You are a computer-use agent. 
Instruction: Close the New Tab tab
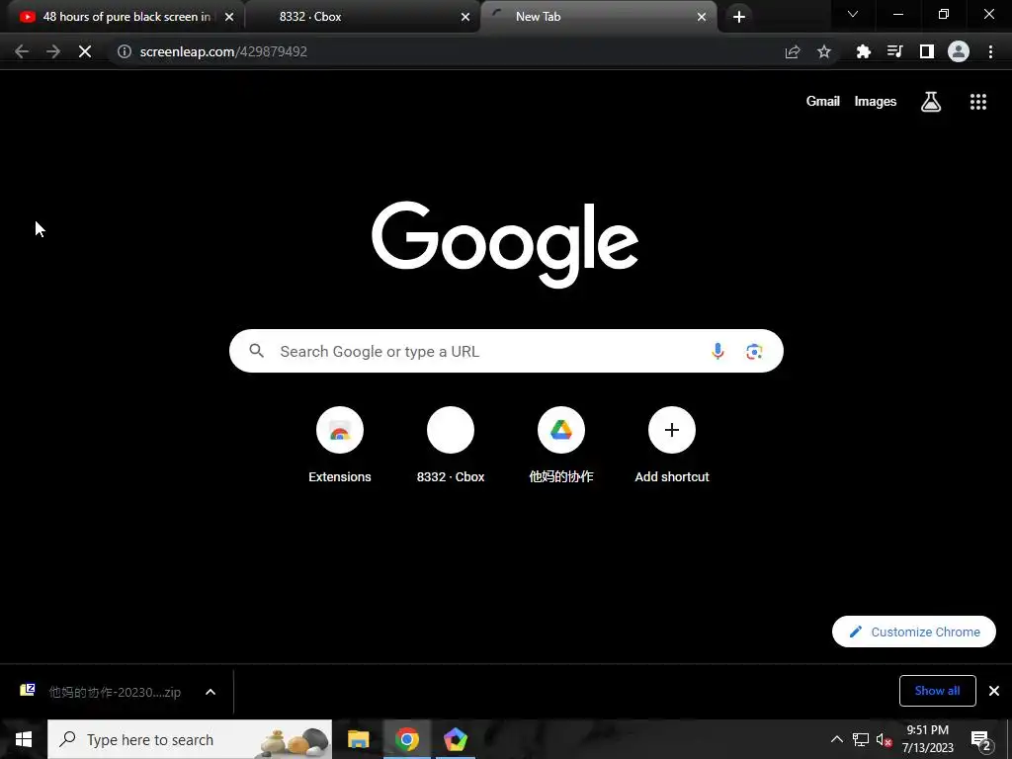tap(702, 17)
